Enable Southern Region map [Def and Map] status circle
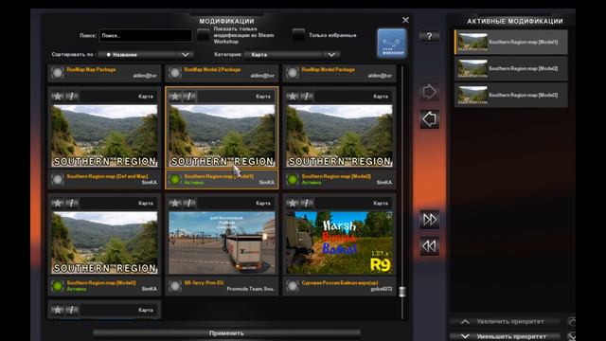The width and height of the screenshot is (606, 341). (x=58, y=179)
